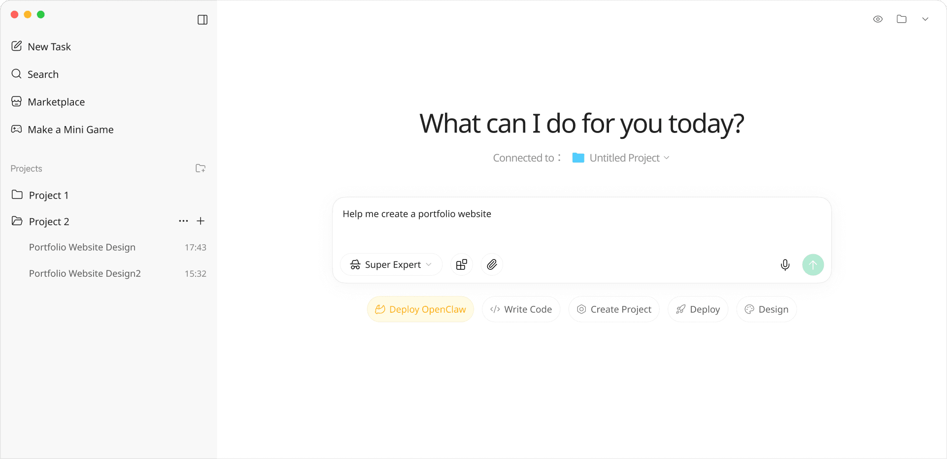Image resolution: width=947 pixels, height=459 pixels.
Task: Toggle the preview eye icon in the top right
Action: (x=878, y=19)
